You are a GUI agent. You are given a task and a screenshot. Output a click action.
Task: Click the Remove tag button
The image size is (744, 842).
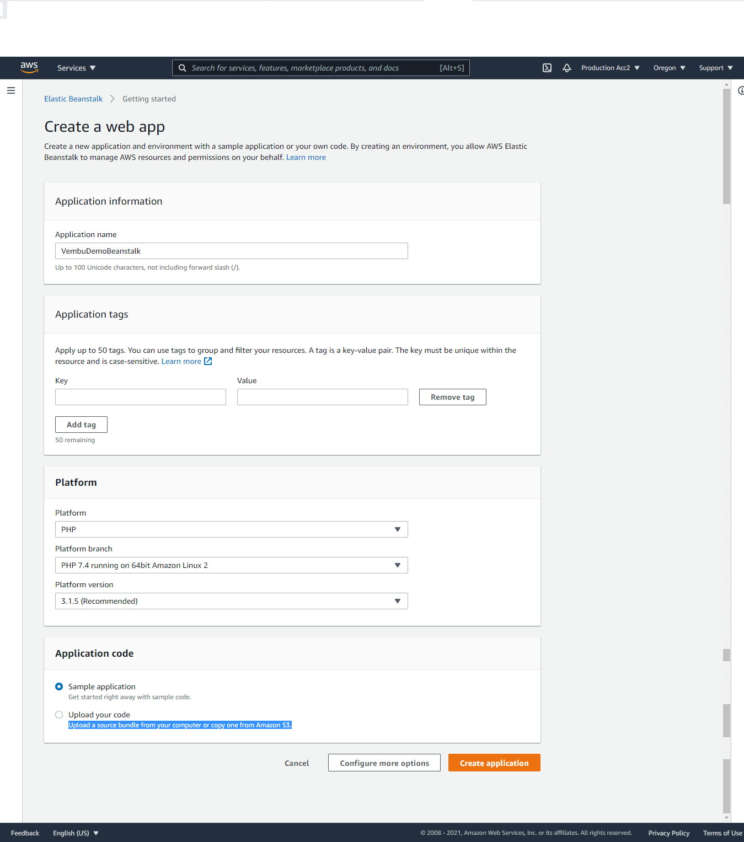453,397
